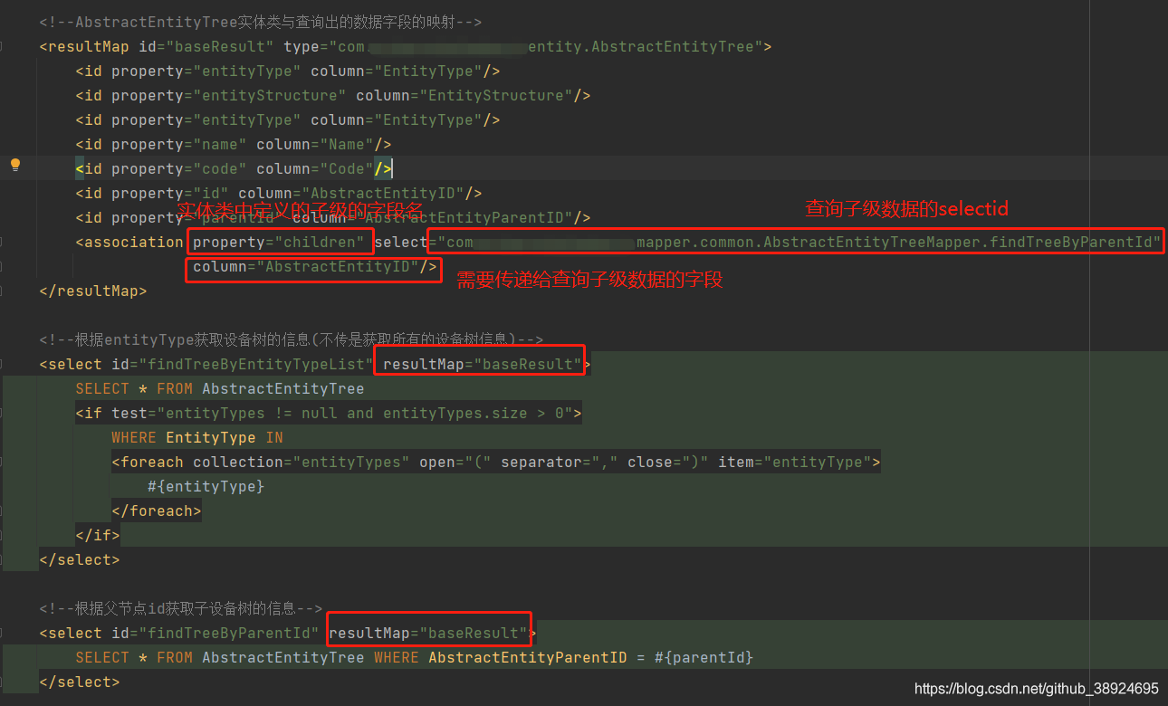Click the type attribute ending in entity.AbstractEntityTree

pyautogui.click(x=523, y=46)
